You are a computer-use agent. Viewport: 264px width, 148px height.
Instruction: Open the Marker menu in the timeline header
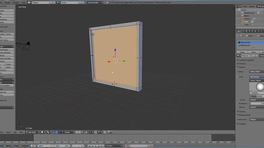(x=9, y=146)
